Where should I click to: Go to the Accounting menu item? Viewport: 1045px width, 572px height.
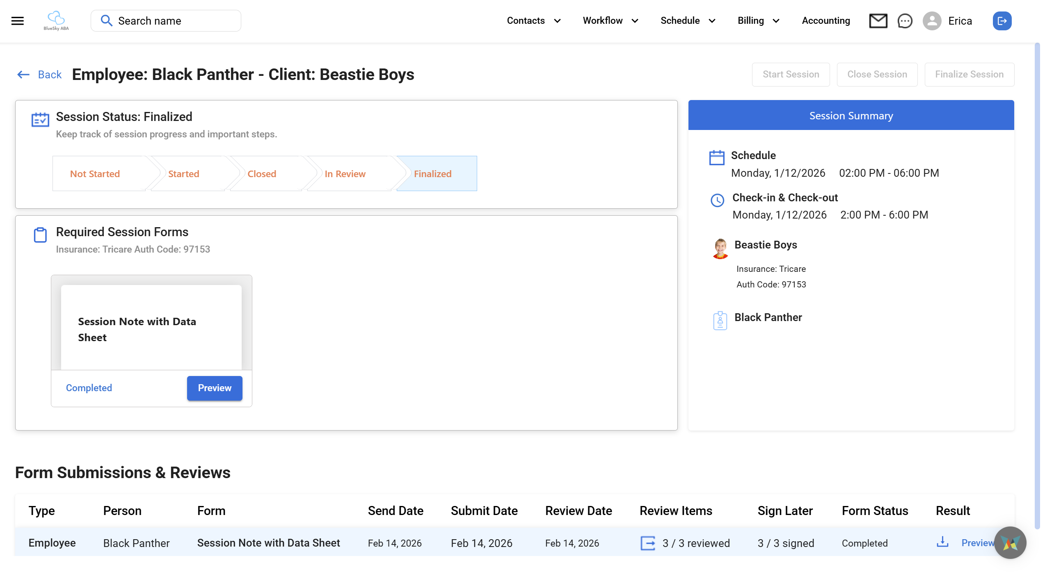[x=825, y=21]
